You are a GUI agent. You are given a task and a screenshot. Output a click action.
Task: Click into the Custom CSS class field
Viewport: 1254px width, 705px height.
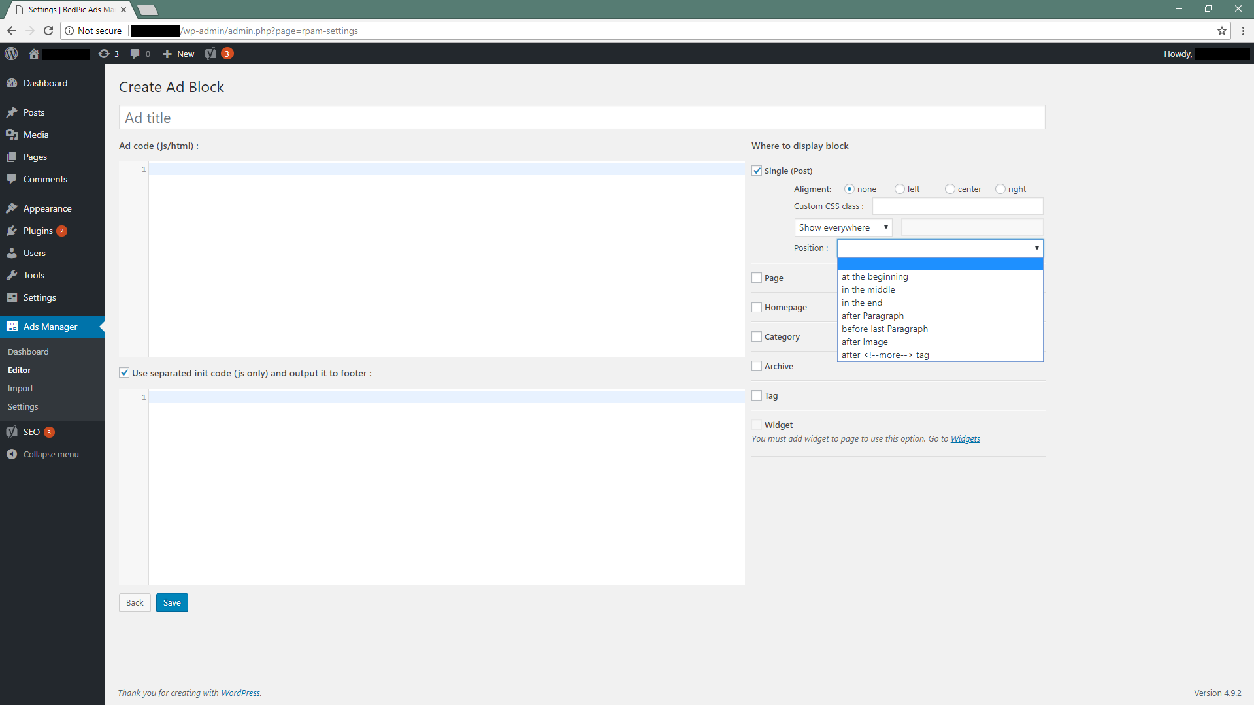point(957,206)
